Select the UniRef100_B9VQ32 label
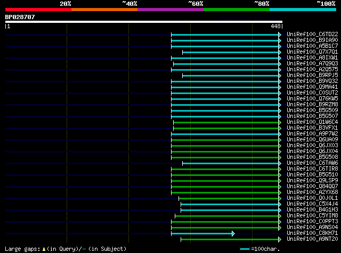The height and width of the screenshot is (253, 341). pyautogui.click(x=312, y=81)
